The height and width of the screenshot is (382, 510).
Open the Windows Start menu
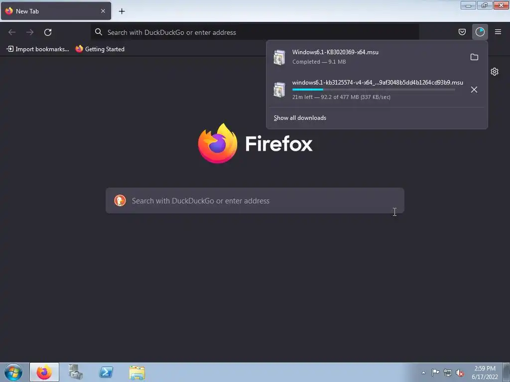tap(13, 372)
